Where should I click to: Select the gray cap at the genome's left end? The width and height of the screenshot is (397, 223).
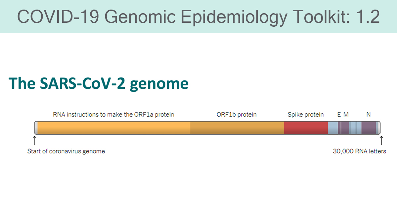tap(36, 128)
